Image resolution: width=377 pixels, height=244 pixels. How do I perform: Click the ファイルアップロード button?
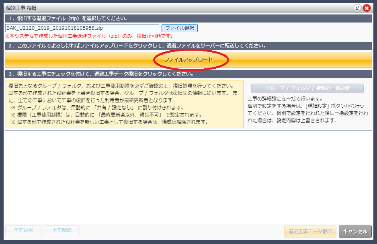[x=188, y=60]
